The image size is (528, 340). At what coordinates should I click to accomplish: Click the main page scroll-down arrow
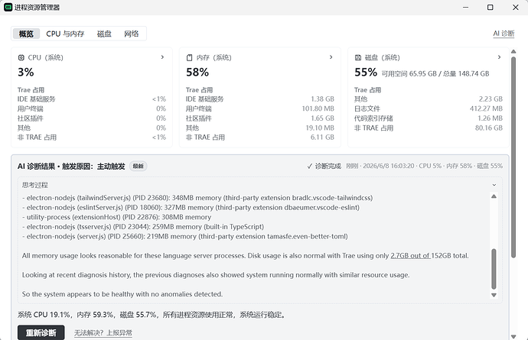[x=513, y=336]
